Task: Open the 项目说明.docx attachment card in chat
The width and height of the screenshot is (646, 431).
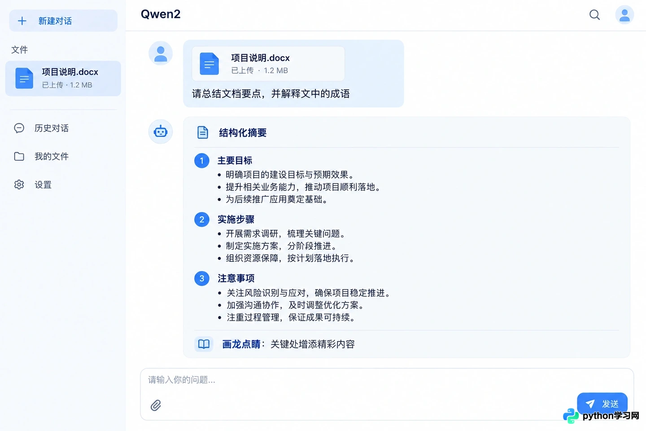Action: point(268,63)
